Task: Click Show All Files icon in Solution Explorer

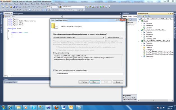Action: 142,16
